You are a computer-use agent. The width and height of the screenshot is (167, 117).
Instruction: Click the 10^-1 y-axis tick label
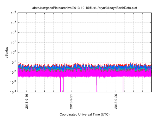[x=13, y=62]
